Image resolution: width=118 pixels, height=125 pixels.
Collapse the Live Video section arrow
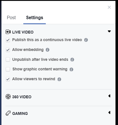[109, 31]
